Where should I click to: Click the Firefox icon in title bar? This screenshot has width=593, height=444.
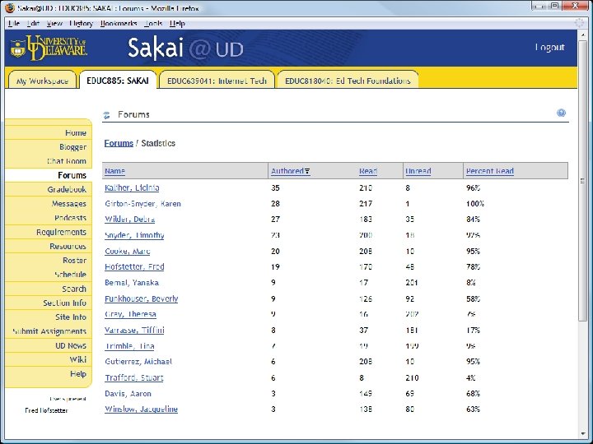9,7
